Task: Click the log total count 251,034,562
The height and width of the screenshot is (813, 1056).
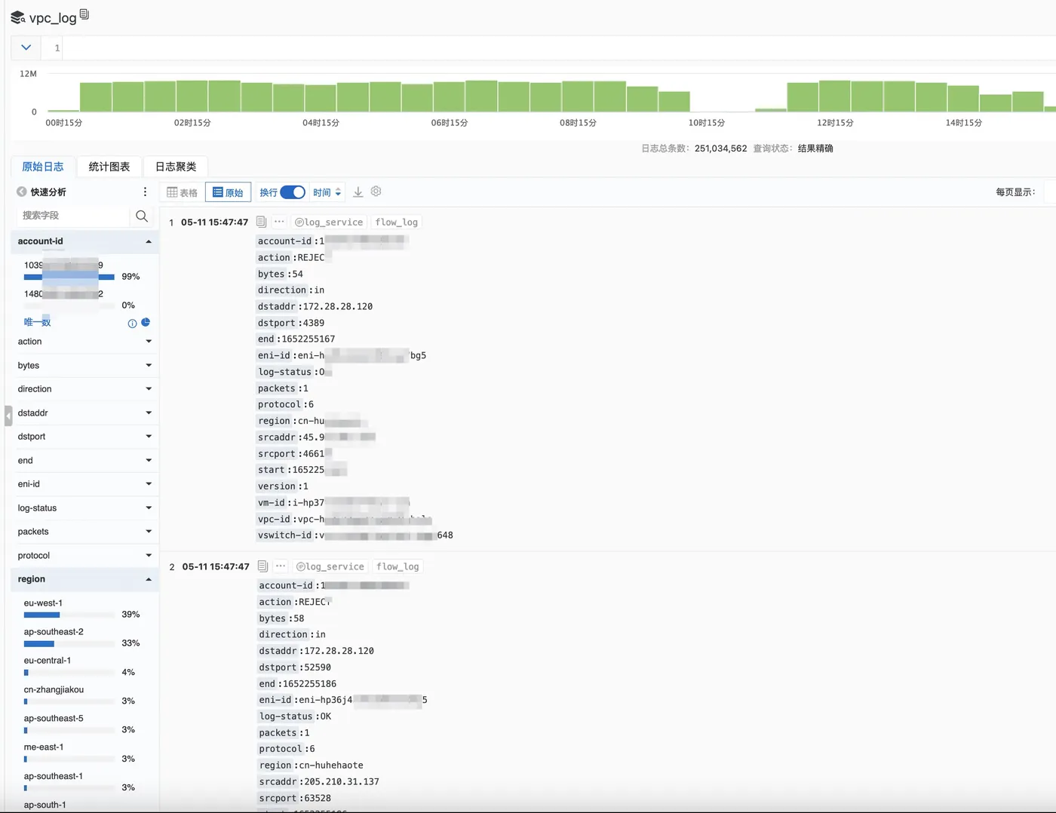Action: click(720, 149)
